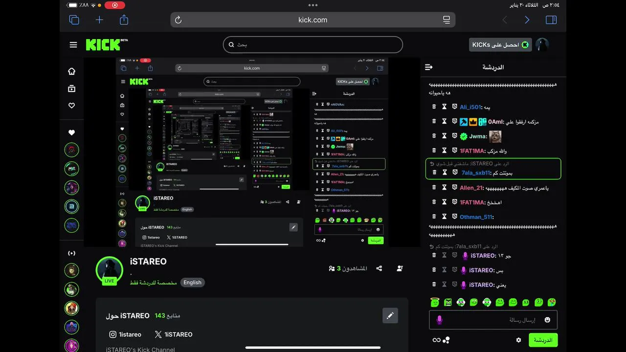Go forward in Safari history
Viewport: 626px width, 352px height.
click(x=527, y=20)
